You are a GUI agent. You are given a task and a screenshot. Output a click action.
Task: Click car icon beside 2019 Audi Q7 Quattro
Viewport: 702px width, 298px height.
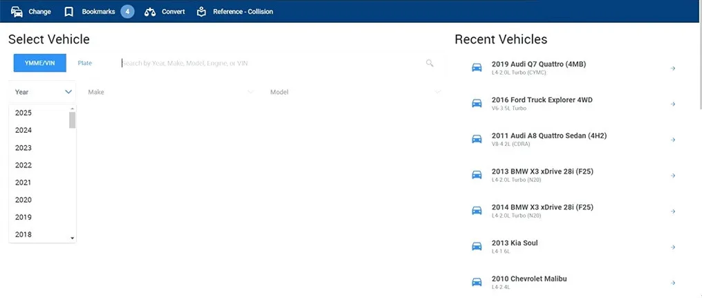coord(477,68)
